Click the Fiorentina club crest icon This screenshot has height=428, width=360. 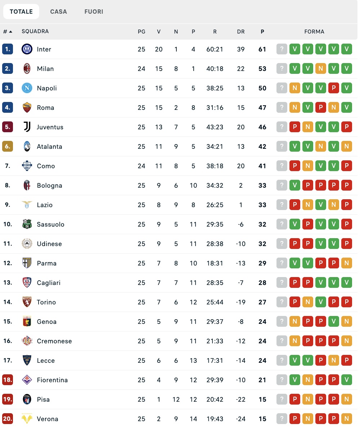coord(27,380)
